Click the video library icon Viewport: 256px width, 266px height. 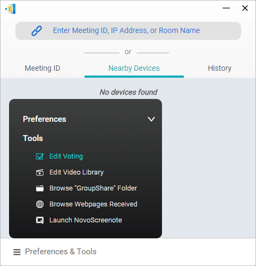tap(40, 172)
